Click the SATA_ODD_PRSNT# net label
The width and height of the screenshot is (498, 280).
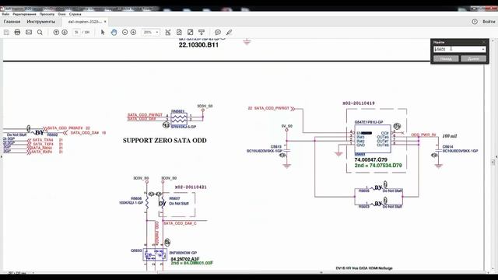65,128
